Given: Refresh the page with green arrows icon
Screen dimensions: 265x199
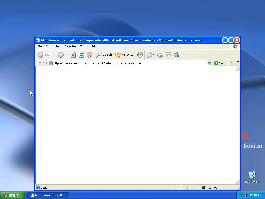Looking at the screenshot, I should tap(81, 55).
